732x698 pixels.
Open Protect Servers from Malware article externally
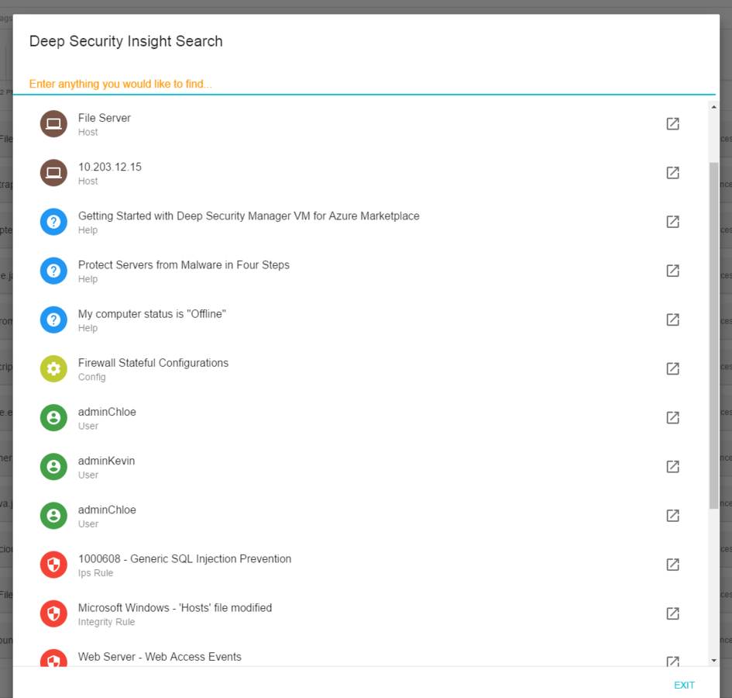click(672, 271)
